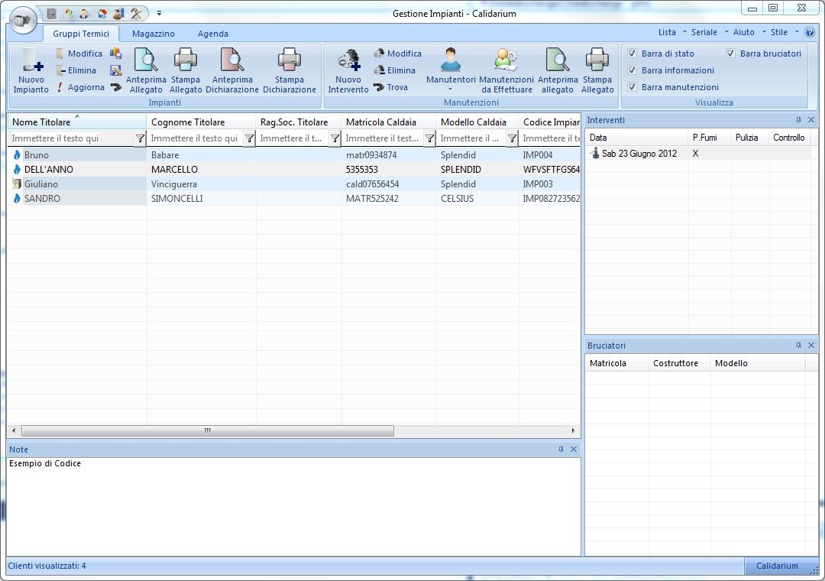Click the floppy disk with pencil icon
The width and height of the screenshot is (825, 581).
116,70
